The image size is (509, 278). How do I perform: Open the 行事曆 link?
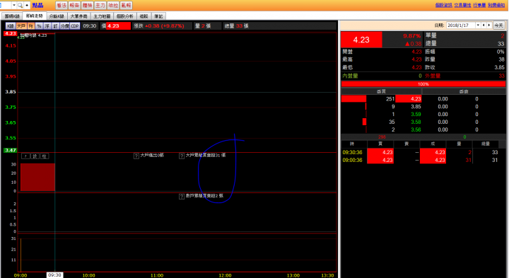[479, 5]
